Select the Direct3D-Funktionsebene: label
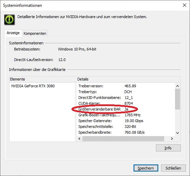 point(100,98)
